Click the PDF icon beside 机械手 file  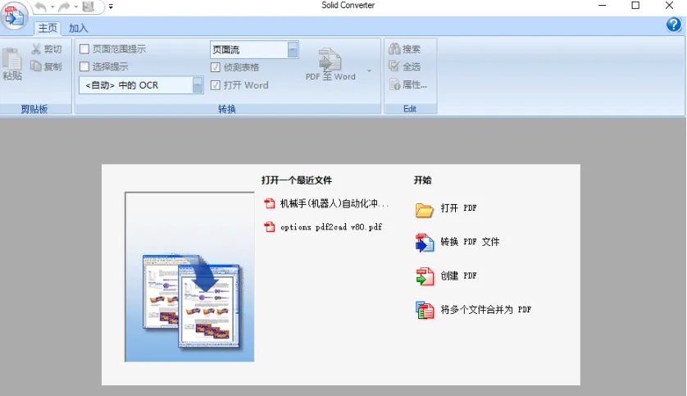pos(270,203)
